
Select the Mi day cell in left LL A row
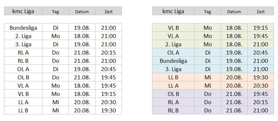point(55,102)
